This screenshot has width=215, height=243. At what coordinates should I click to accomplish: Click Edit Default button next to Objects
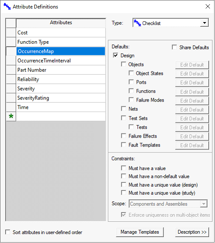coord(192,65)
